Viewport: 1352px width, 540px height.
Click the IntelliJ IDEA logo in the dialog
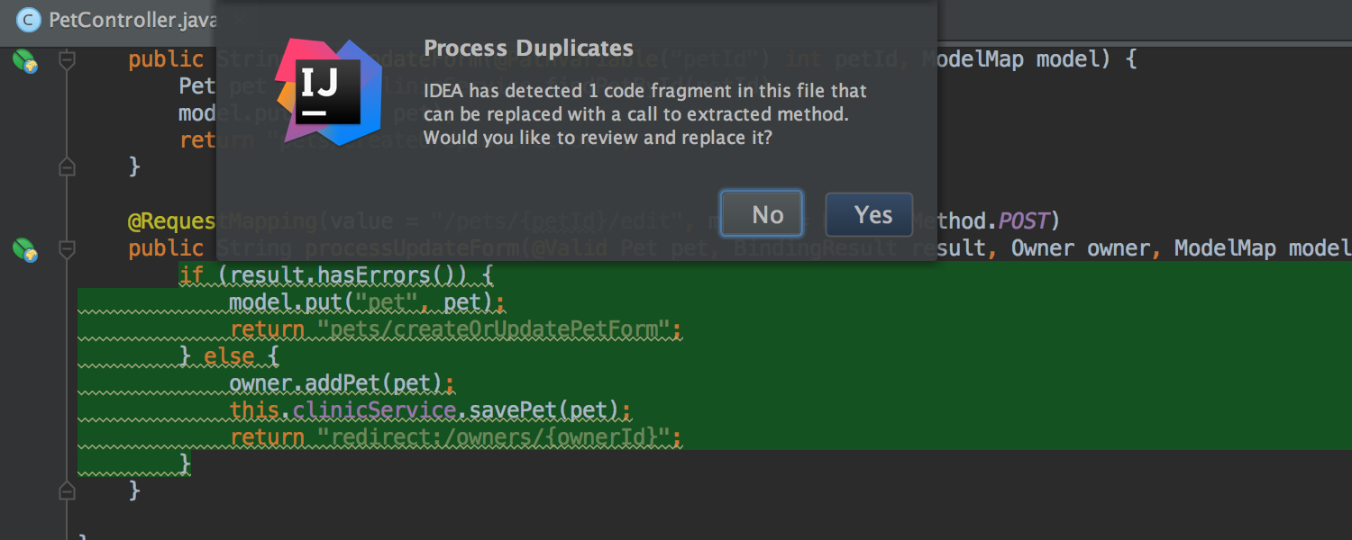329,91
